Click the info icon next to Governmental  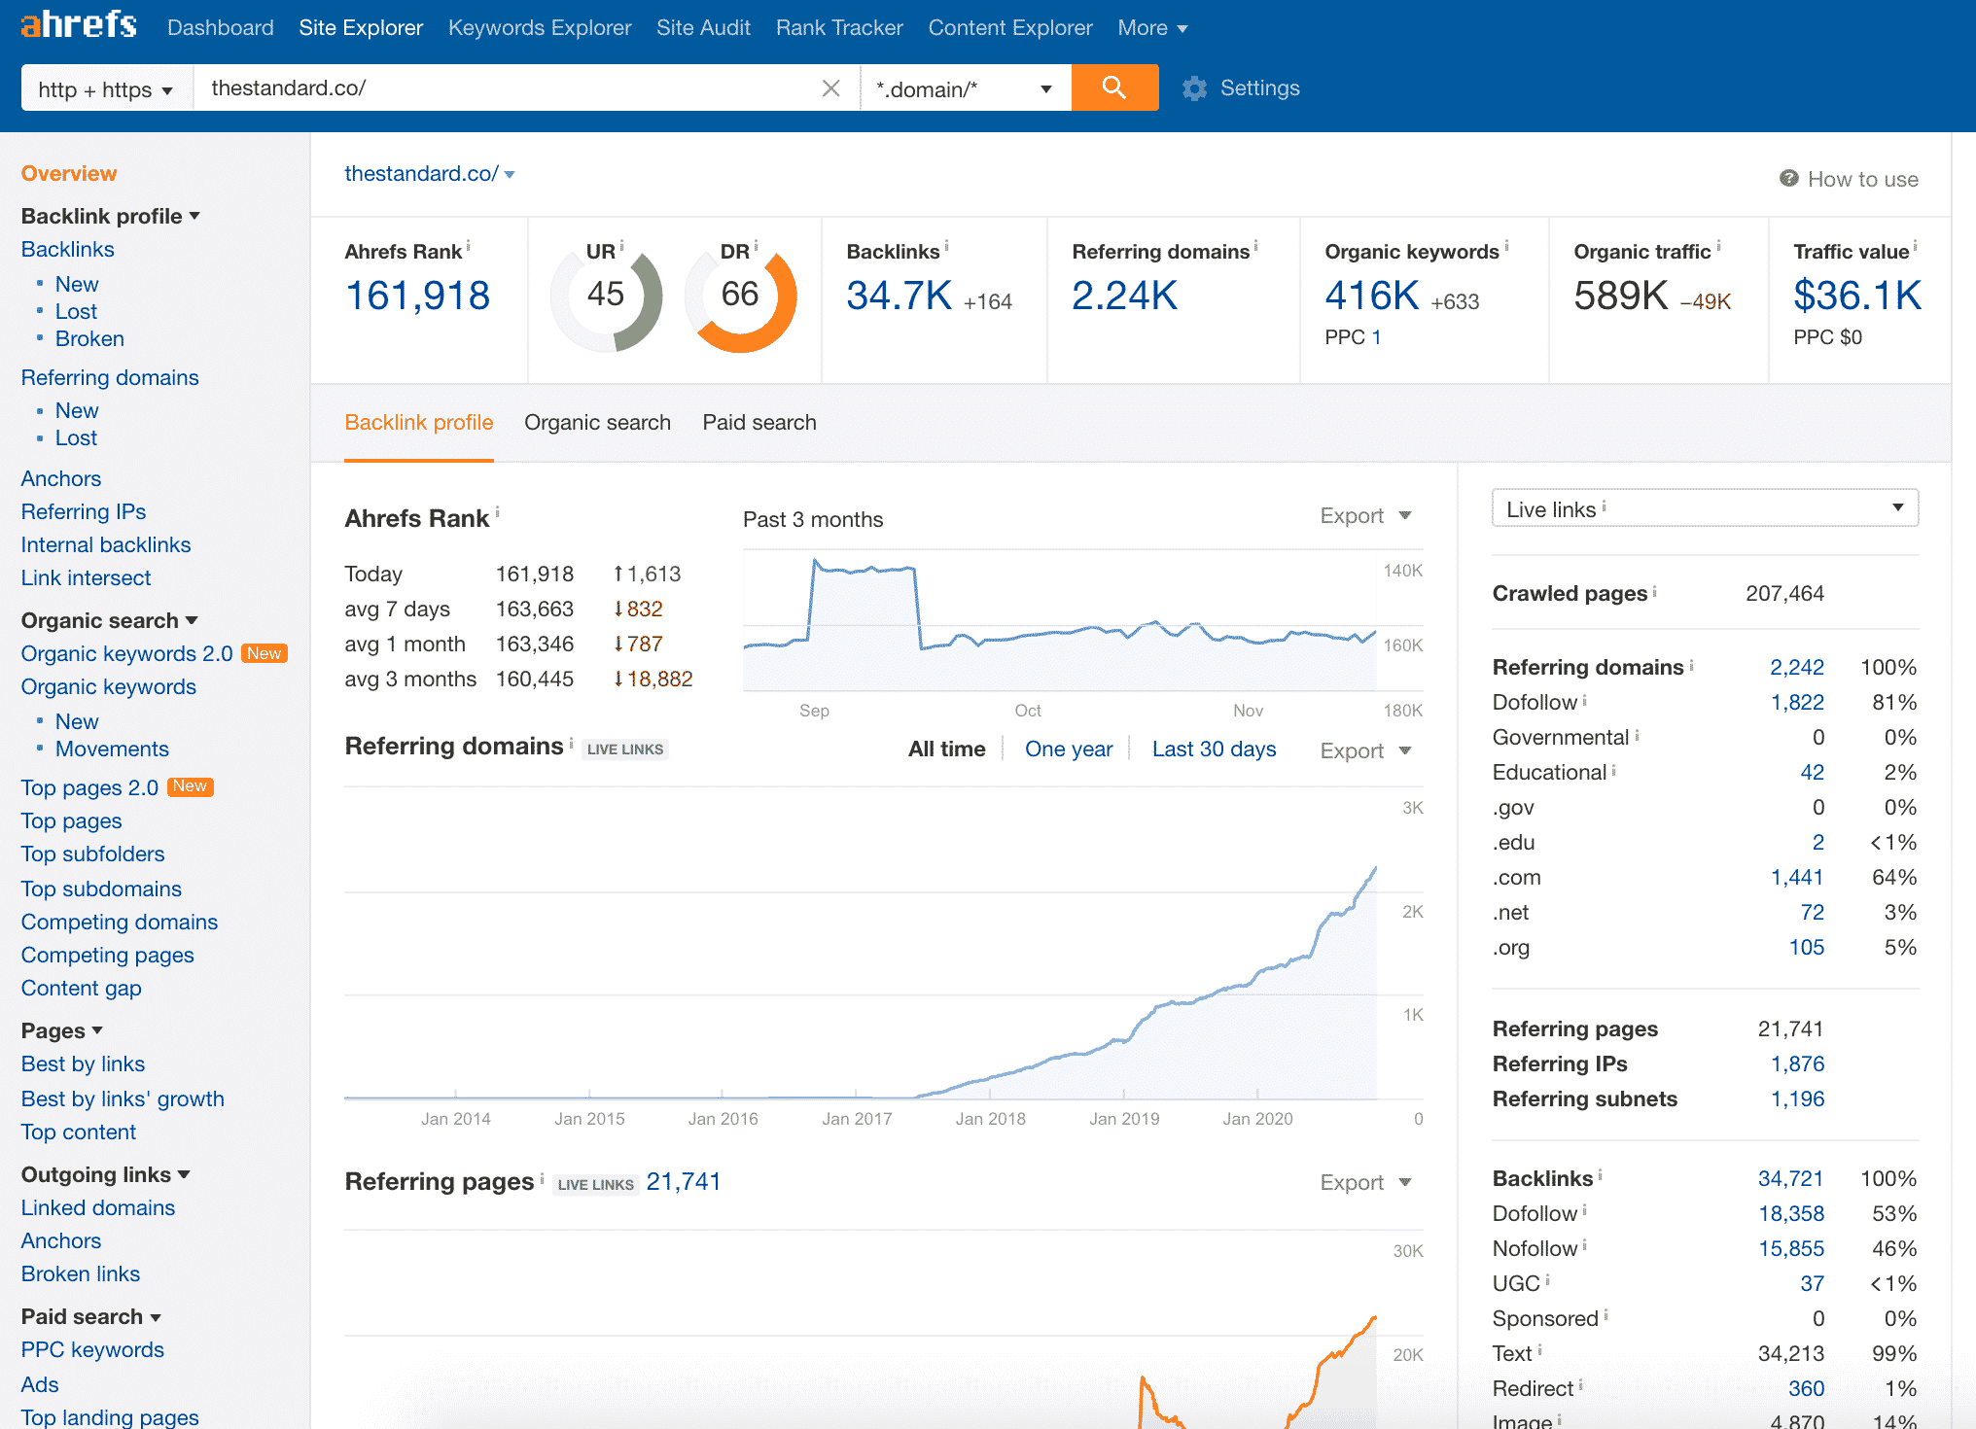tap(1637, 735)
